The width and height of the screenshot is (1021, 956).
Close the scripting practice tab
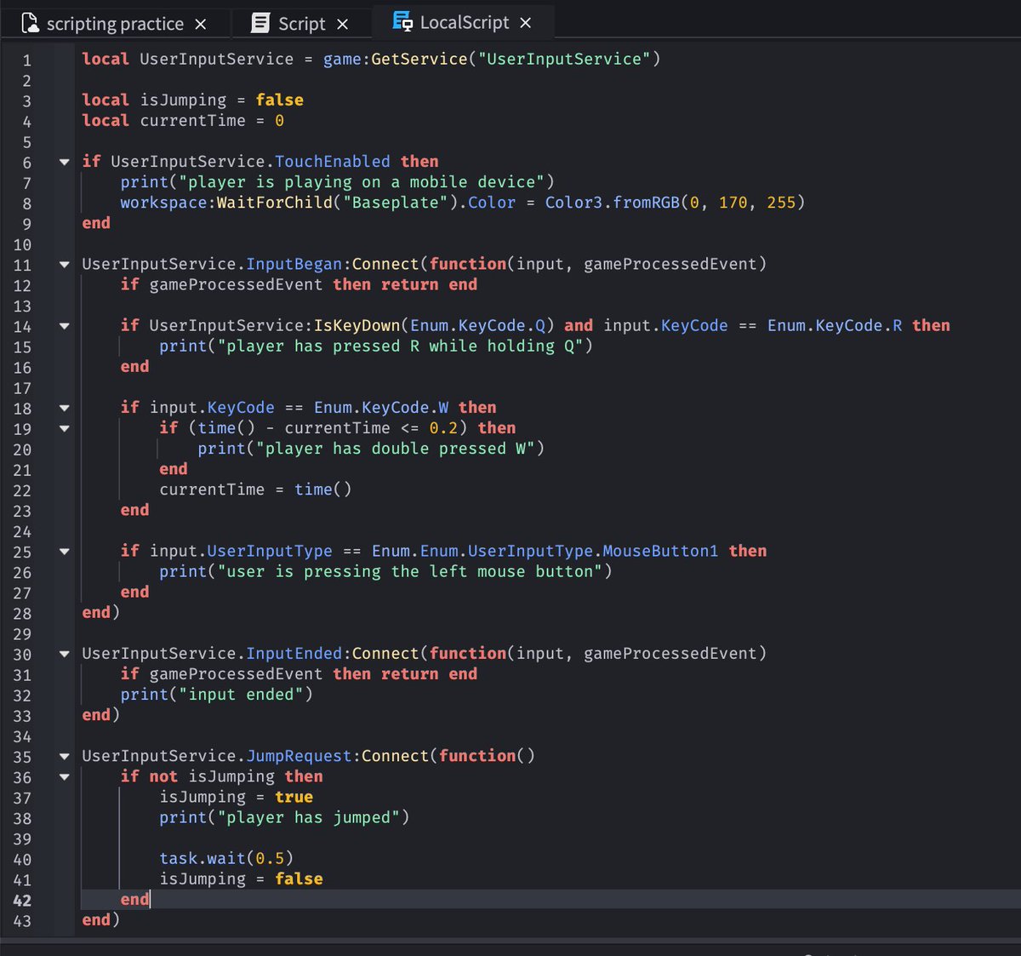(x=201, y=25)
